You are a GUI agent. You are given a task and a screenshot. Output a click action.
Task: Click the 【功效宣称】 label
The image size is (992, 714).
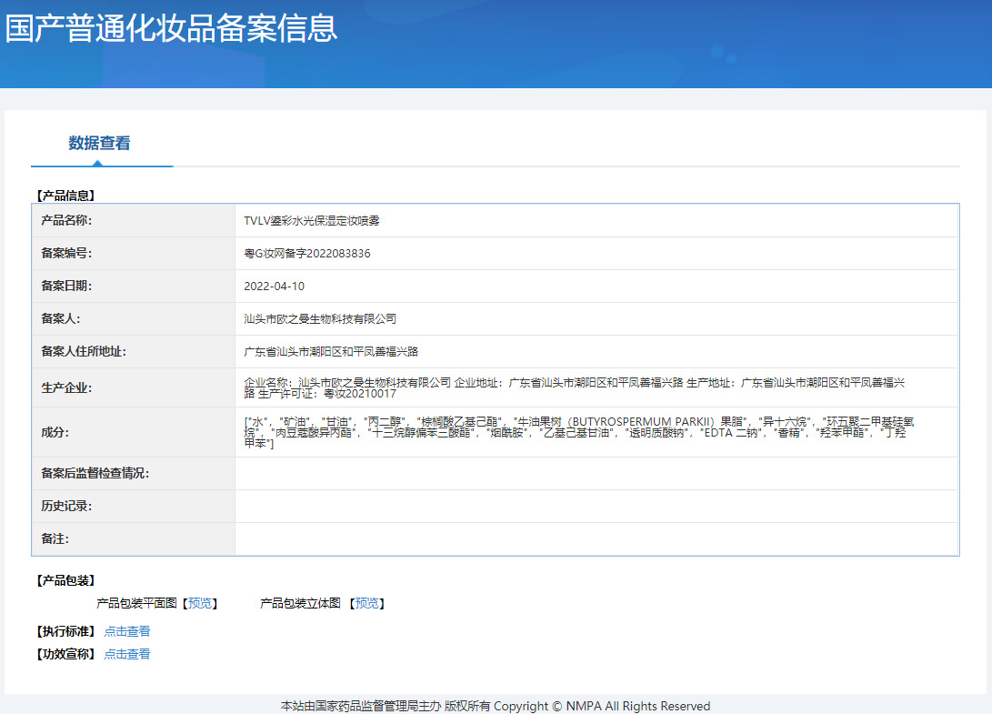coord(65,654)
